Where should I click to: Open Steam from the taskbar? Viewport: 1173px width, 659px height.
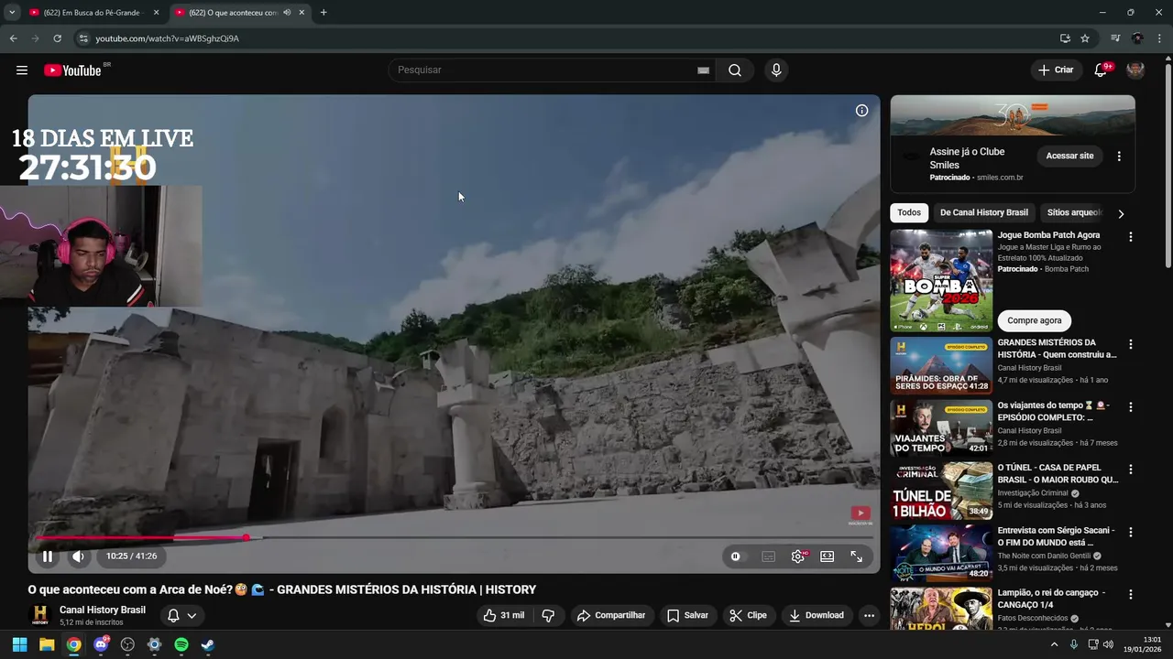[208, 644]
